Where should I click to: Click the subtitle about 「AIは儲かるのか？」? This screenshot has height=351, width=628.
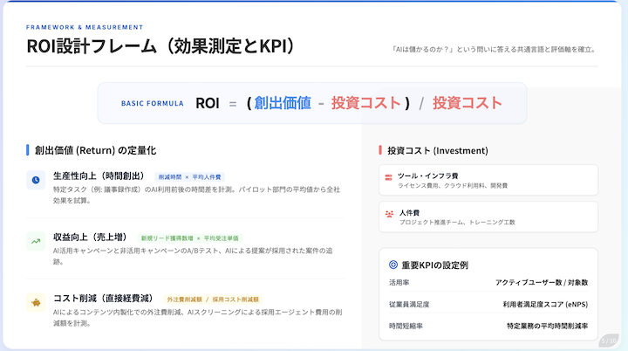click(494, 50)
